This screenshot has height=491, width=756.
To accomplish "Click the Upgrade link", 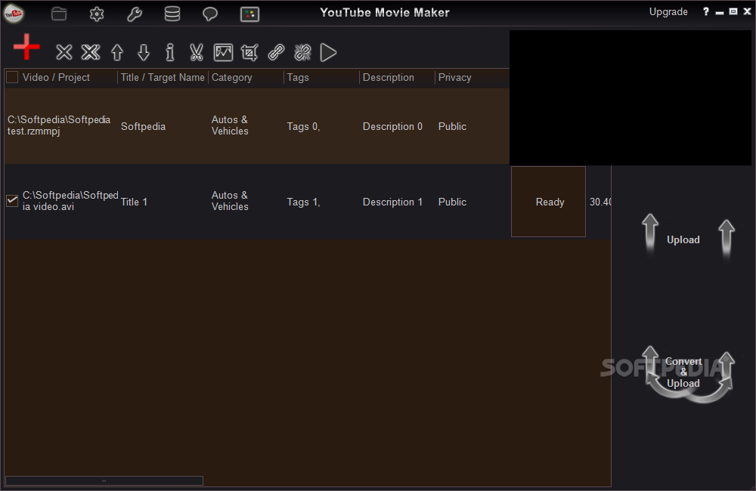I will (668, 11).
